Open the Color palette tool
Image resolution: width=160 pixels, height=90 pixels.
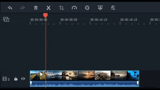87,8
